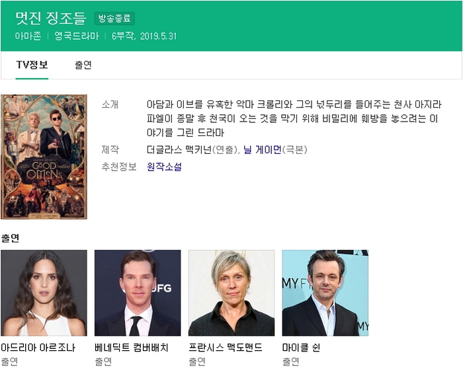Open photo above the name 마이클 쉰

point(325,293)
